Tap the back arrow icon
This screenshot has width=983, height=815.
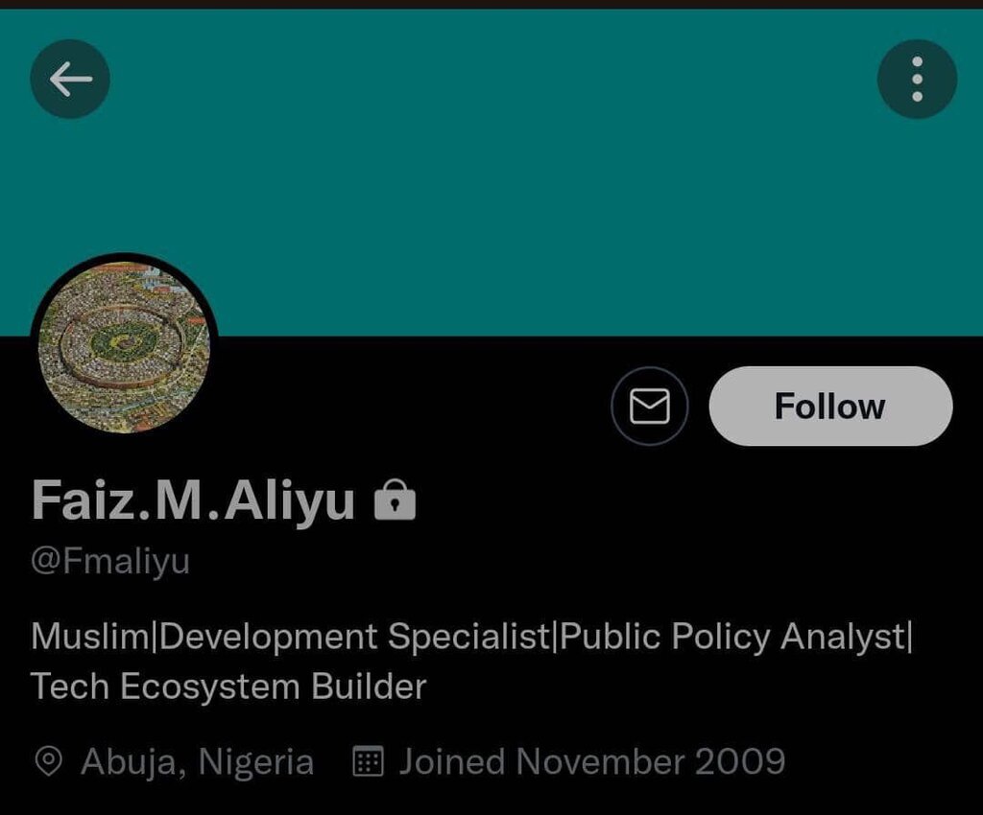coord(70,79)
